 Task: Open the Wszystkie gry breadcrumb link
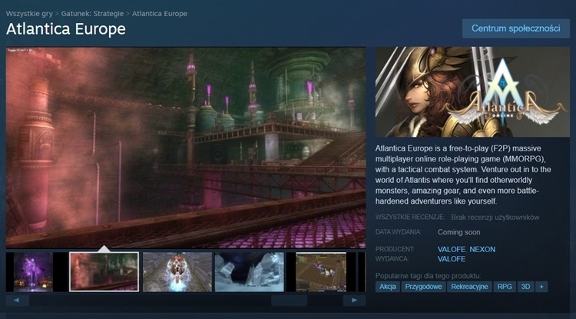click(x=29, y=14)
